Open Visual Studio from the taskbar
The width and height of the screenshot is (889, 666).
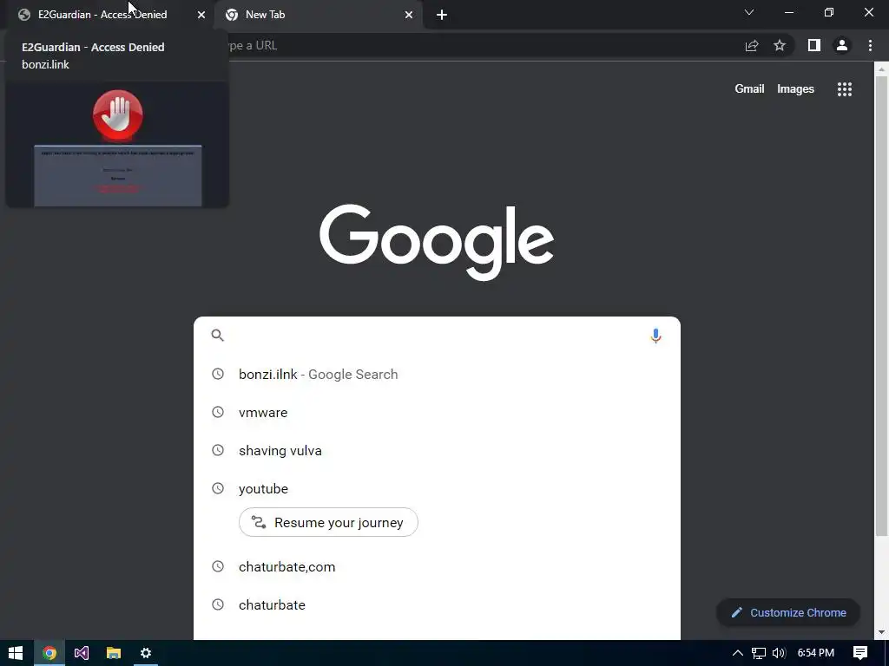click(82, 653)
